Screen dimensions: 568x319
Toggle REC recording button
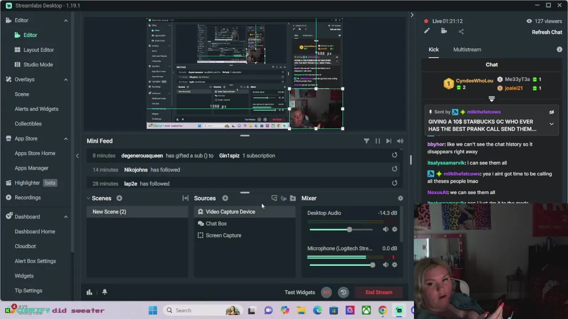pos(326,292)
